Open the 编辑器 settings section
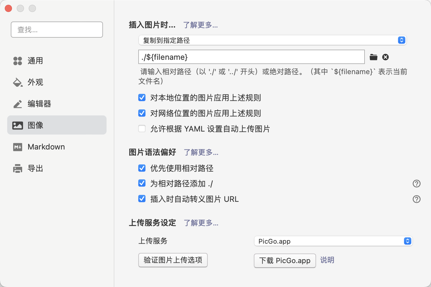Screen dimensions: 431x287 point(57,104)
